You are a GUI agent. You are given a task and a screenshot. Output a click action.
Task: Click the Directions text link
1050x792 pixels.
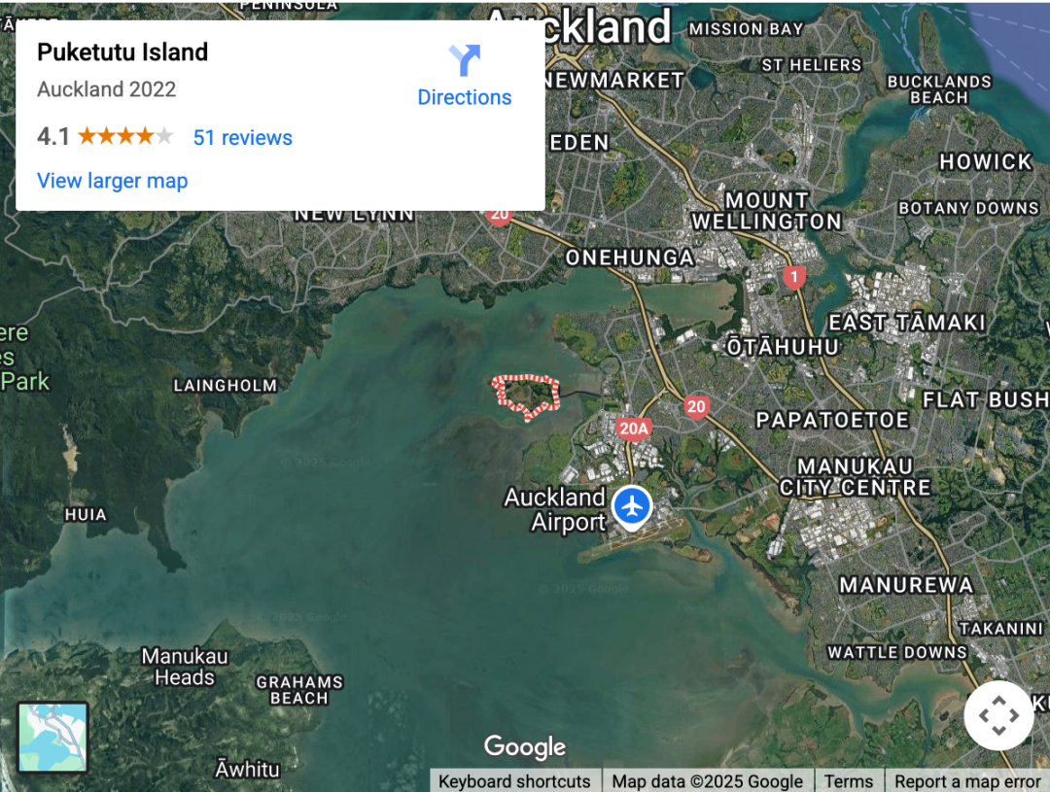pyautogui.click(x=464, y=97)
